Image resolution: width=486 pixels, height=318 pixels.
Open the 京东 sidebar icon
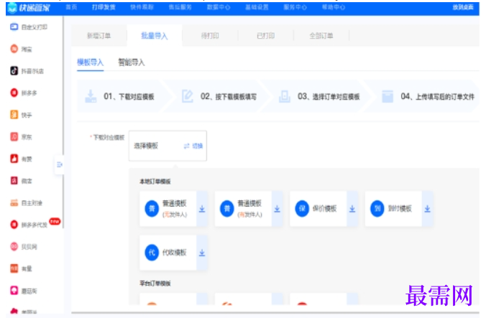pyautogui.click(x=14, y=136)
